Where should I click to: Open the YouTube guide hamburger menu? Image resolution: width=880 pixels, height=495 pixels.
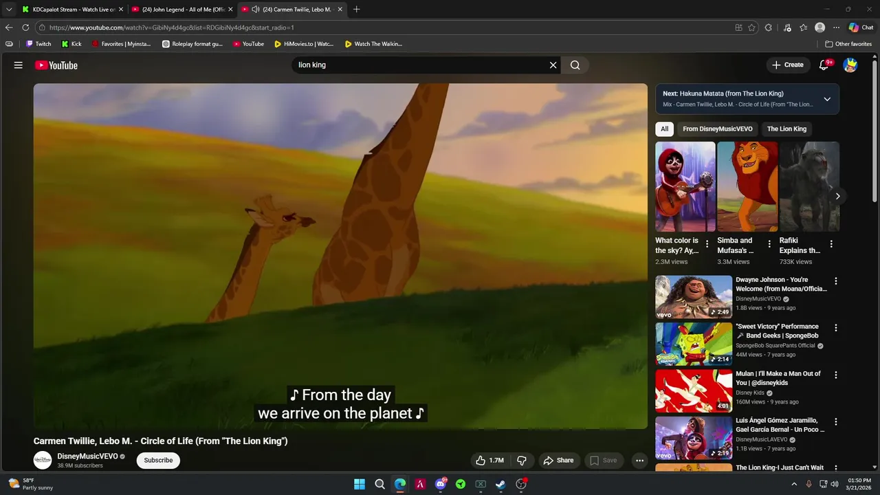(x=19, y=65)
